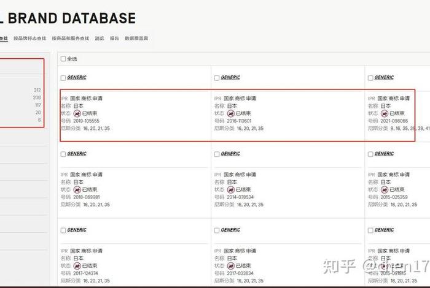Viewport: 430px width, 288px height.
Task: Click the ended-status icon of record 2019-105555
Action: tap(77, 113)
